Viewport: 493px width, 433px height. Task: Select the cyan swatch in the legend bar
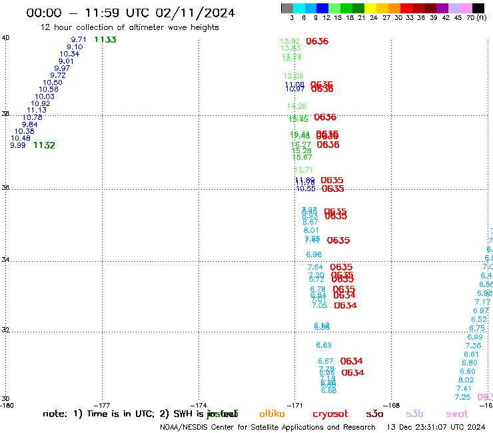tap(299, 8)
